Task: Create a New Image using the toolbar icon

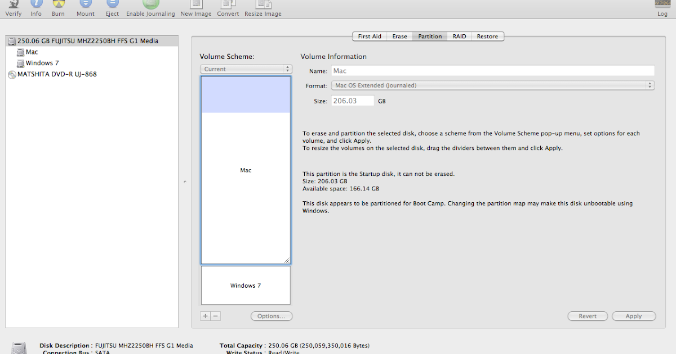Action: tap(196, 8)
